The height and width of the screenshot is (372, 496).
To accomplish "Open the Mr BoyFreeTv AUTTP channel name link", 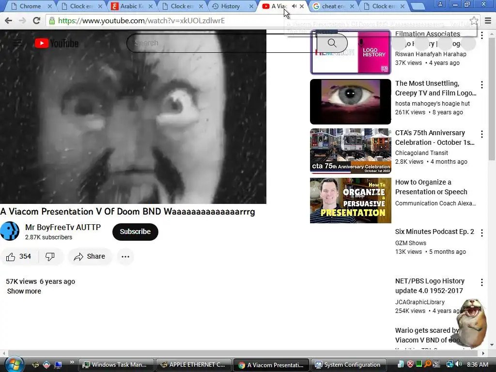I will (63, 227).
